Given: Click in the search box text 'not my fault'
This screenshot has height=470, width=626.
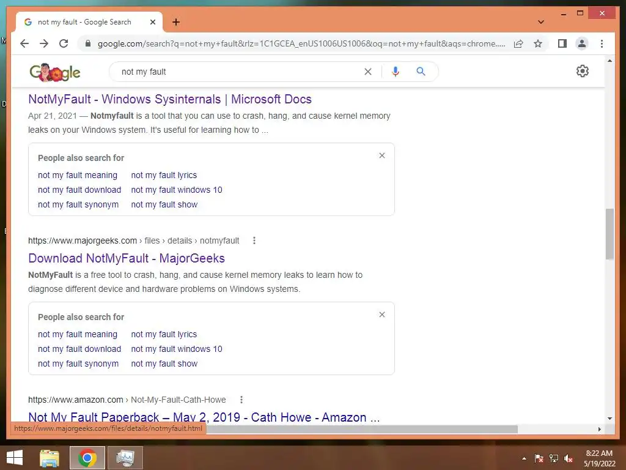Looking at the screenshot, I should point(144,72).
